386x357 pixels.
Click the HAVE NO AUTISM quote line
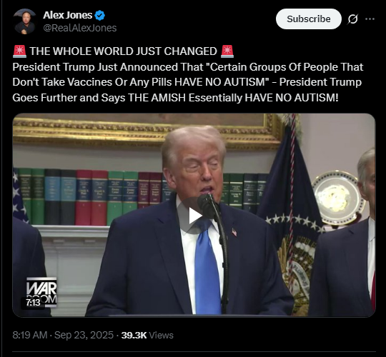(x=187, y=82)
